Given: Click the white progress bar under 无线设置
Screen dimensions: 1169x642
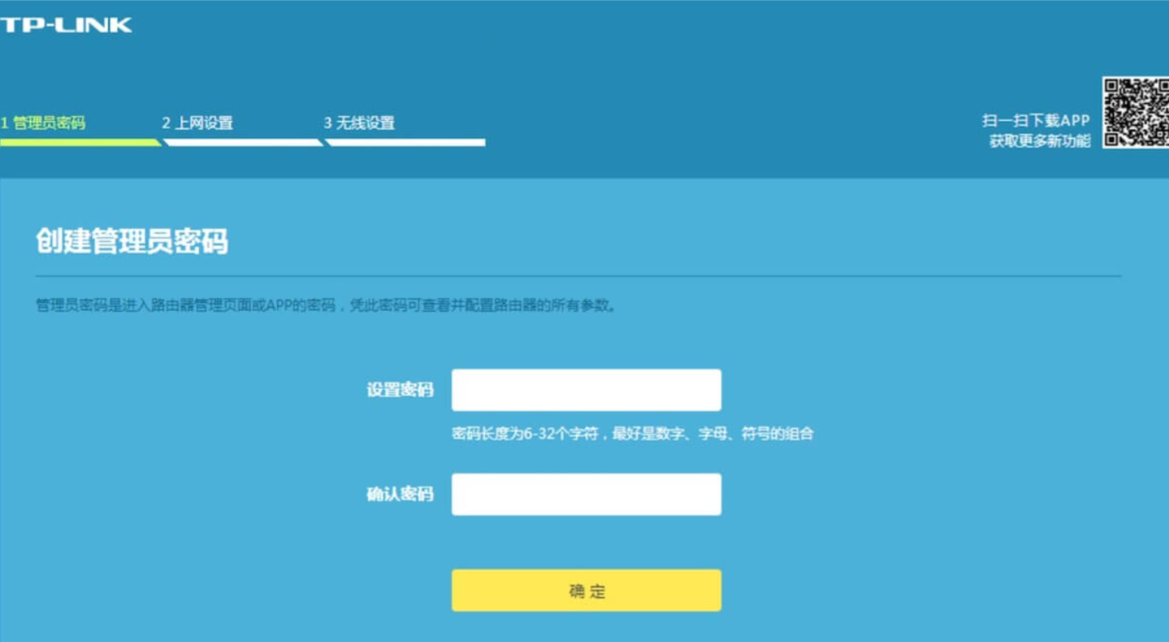Looking at the screenshot, I should pyautogui.click(x=405, y=142).
